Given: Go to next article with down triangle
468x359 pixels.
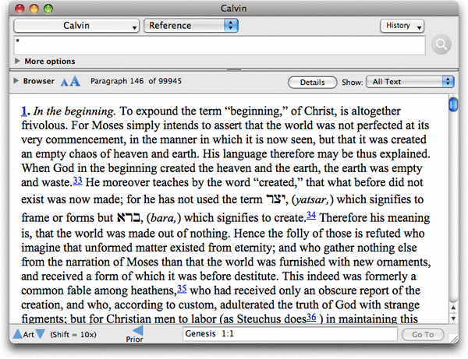Looking at the screenshot, I should pos(40,334).
